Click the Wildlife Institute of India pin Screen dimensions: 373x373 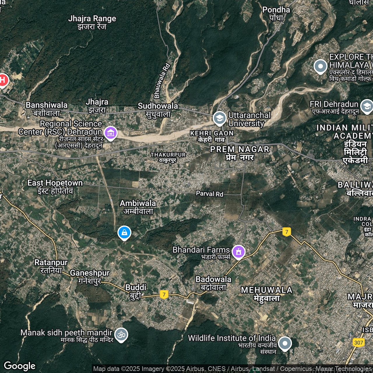(285, 343)
